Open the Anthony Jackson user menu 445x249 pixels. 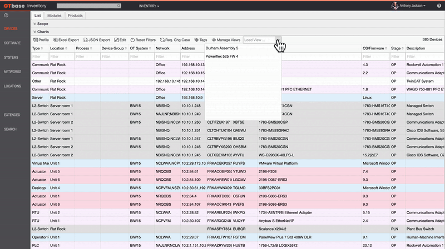412,6
